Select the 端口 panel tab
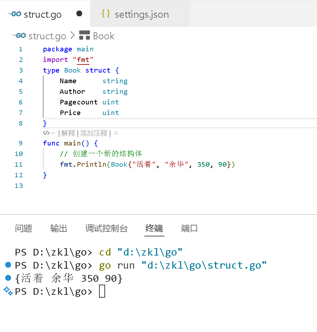317x332 pixels. coord(189,229)
